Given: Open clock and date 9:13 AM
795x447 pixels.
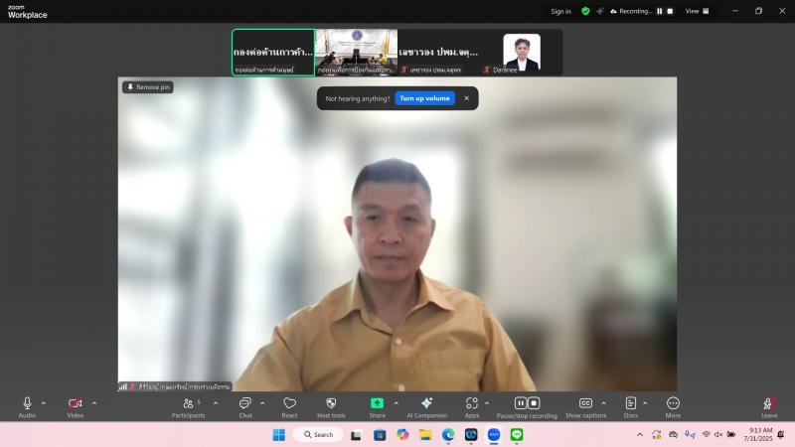Looking at the screenshot, I should 758,435.
